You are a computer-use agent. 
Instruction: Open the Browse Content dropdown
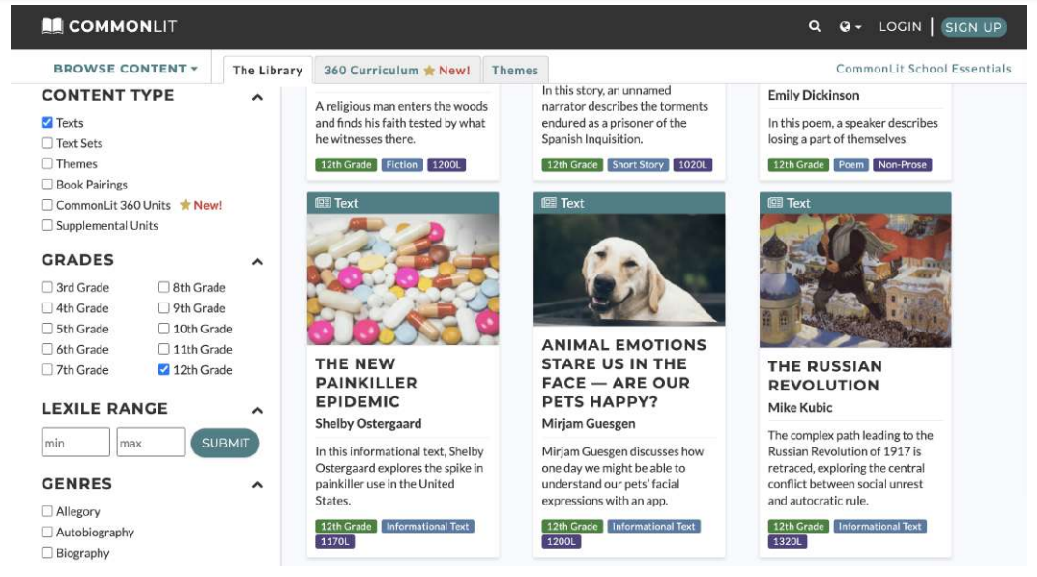[x=126, y=69]
